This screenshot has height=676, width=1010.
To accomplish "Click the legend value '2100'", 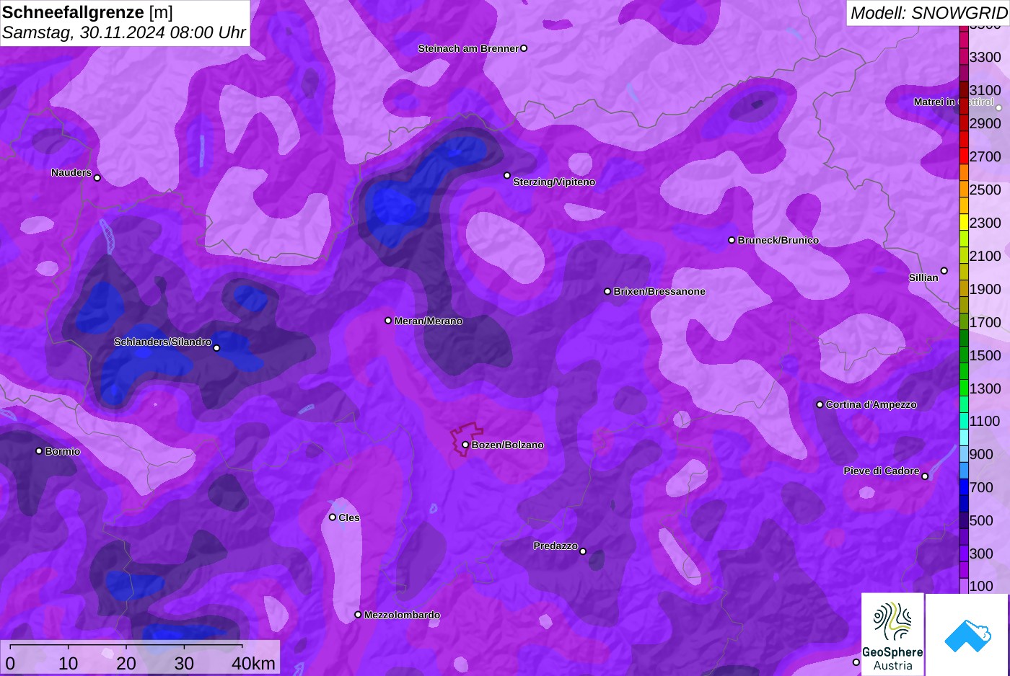I will click(x=985, y=256).
